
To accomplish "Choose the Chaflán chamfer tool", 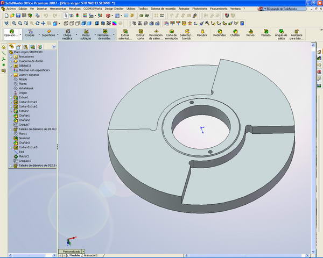I will [x=235, y=33].
